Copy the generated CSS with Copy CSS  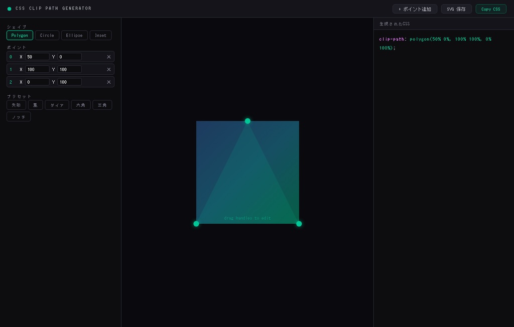pos(491,9)
